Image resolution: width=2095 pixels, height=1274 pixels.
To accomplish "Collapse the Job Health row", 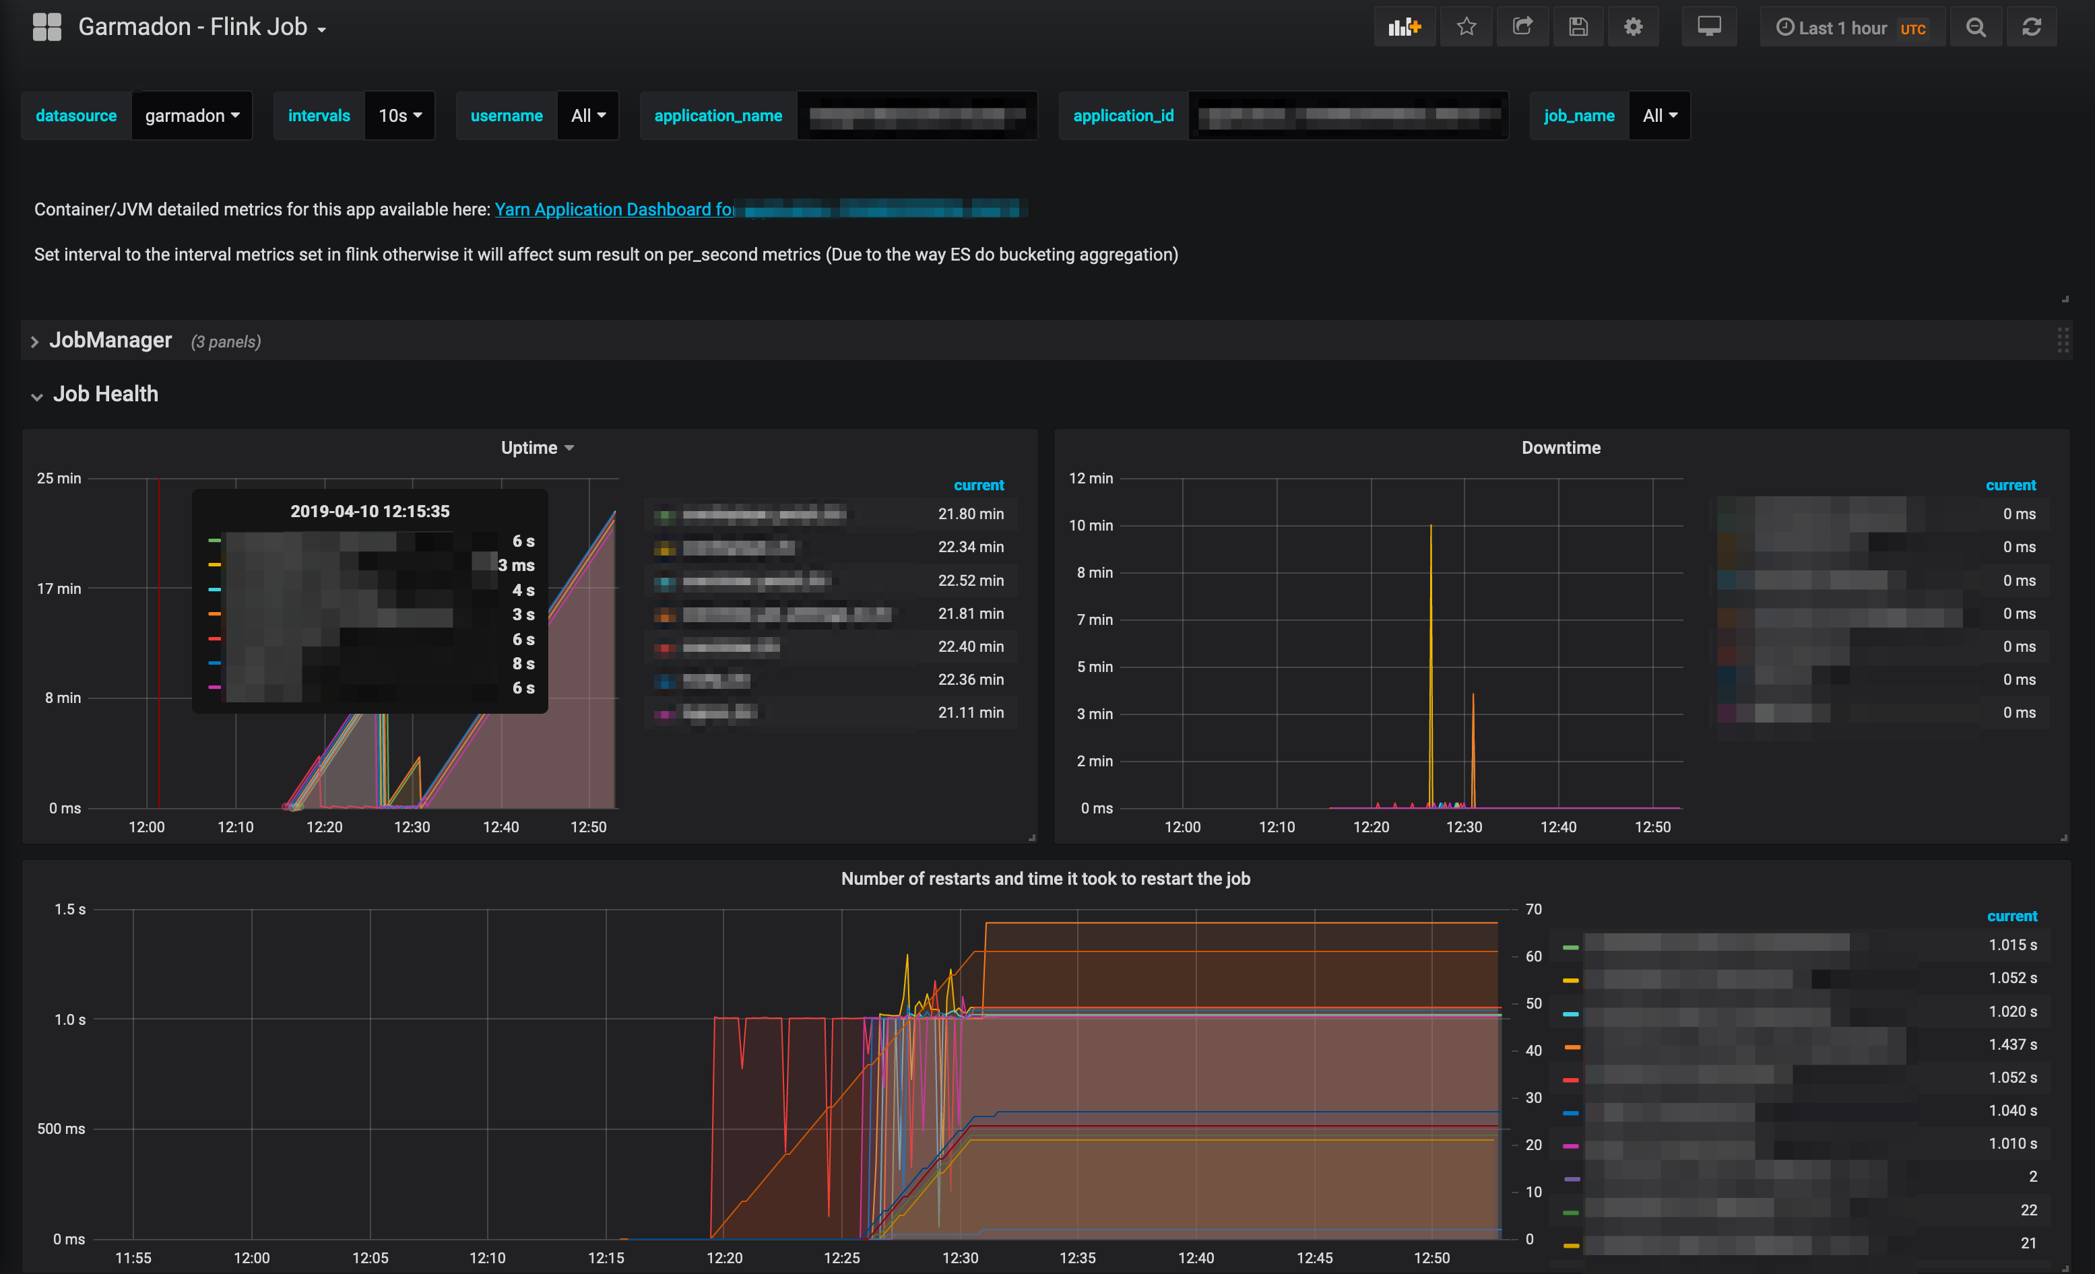I will pos(104,395).
